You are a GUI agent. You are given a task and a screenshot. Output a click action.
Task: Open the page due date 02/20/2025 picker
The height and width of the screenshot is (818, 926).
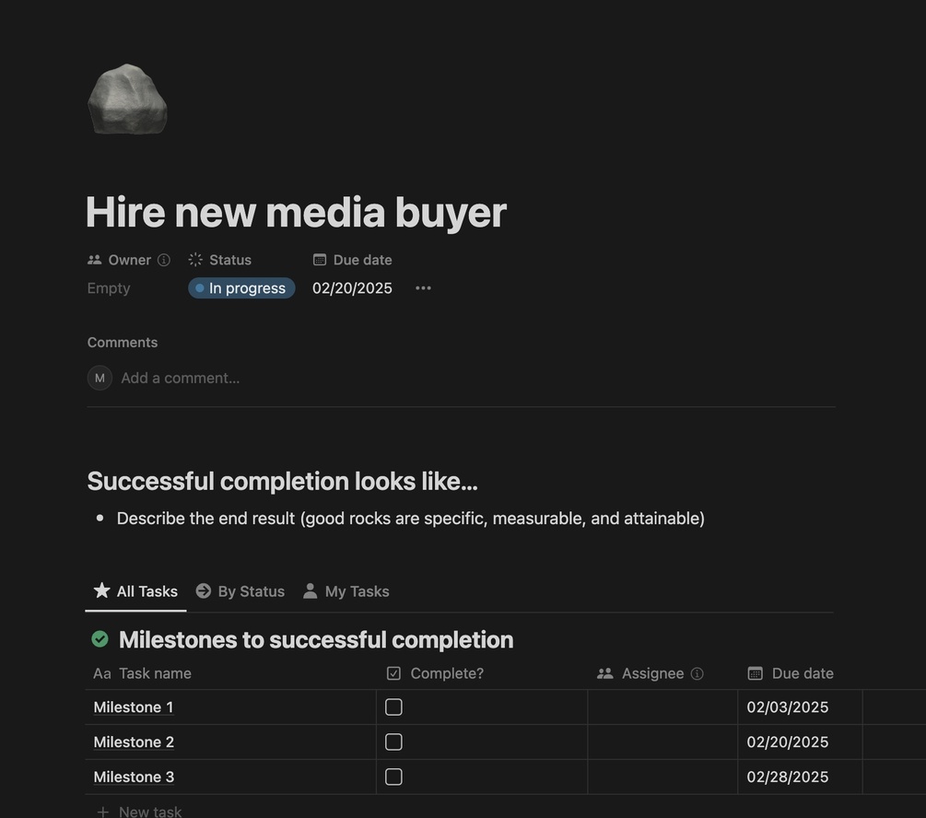352,288
